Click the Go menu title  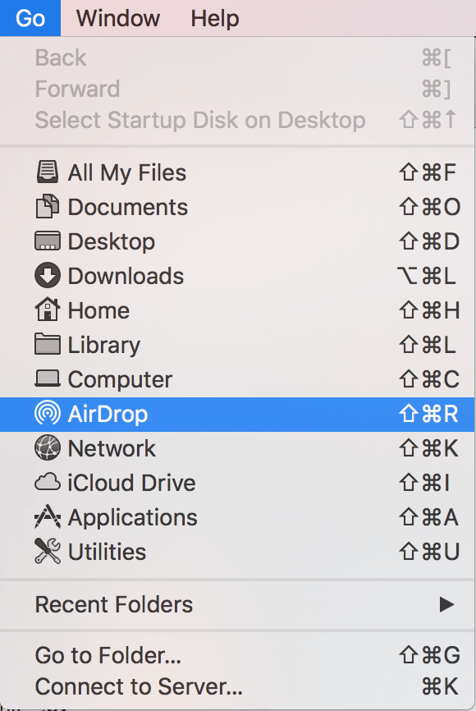click(30, 18)
